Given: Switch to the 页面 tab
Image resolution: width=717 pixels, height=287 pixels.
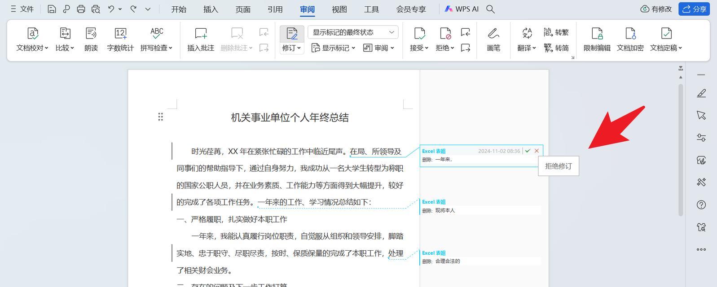Looking at the screenshot, I should point(243,9).
